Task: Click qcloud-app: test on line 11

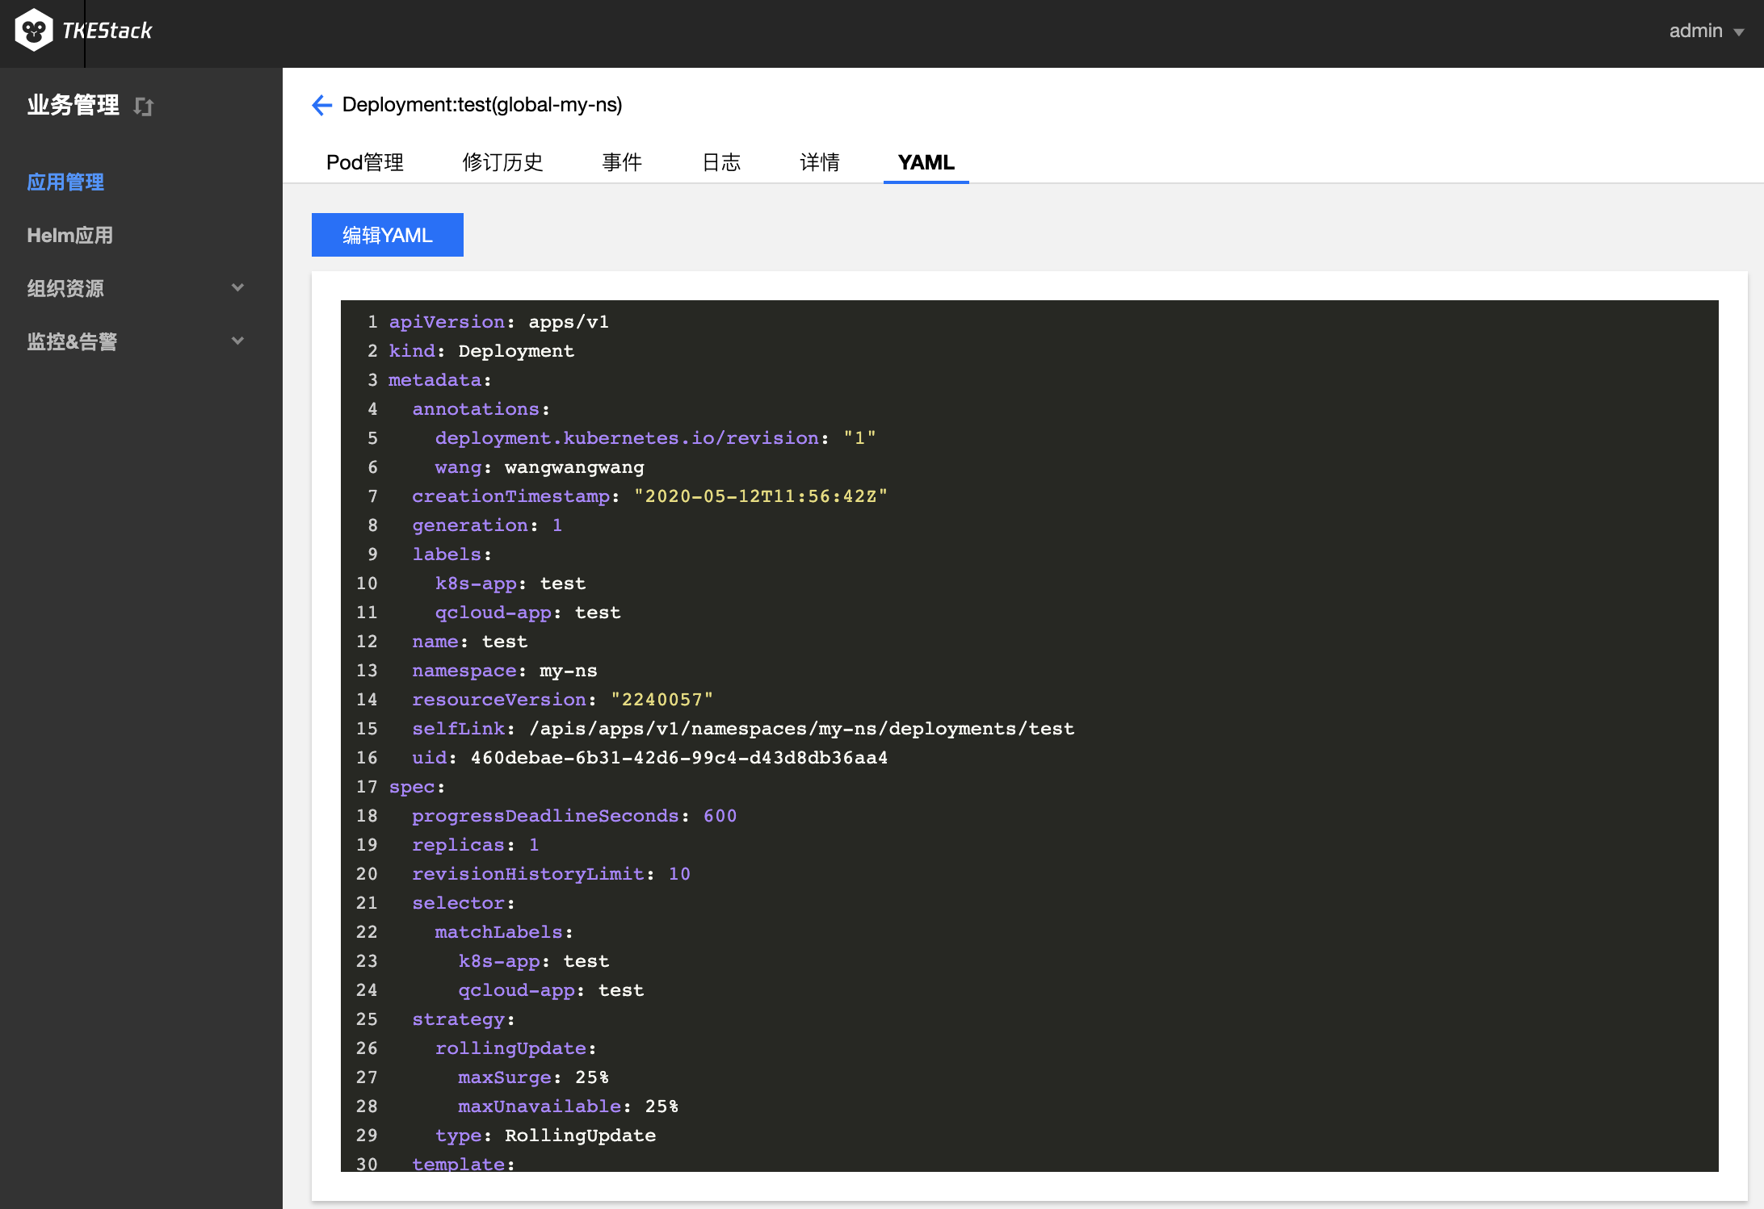Action: 528,613
